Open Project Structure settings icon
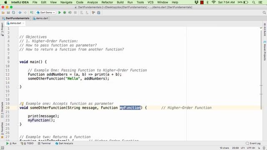 click(x=93, y=12)
